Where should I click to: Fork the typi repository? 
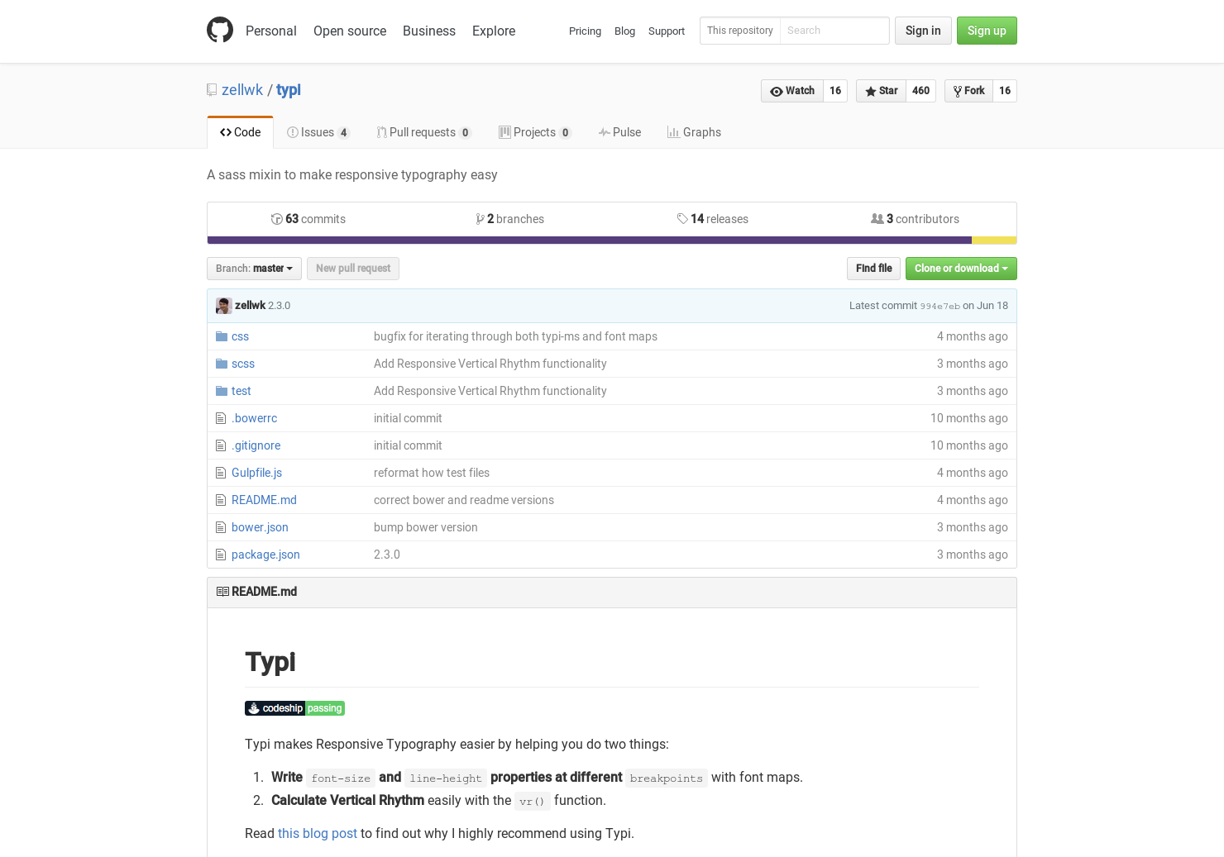coord(968,91)
